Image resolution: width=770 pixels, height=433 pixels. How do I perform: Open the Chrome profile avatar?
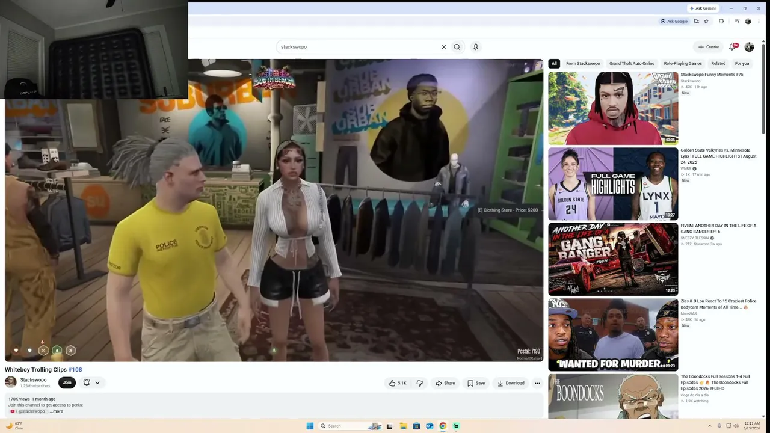pyautogui.click(x=748, y=21)
